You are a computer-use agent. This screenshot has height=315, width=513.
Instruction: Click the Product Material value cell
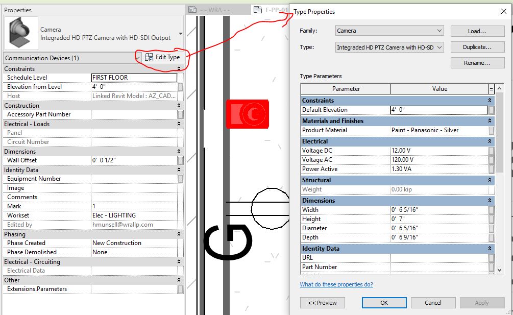tap(439, 130)
